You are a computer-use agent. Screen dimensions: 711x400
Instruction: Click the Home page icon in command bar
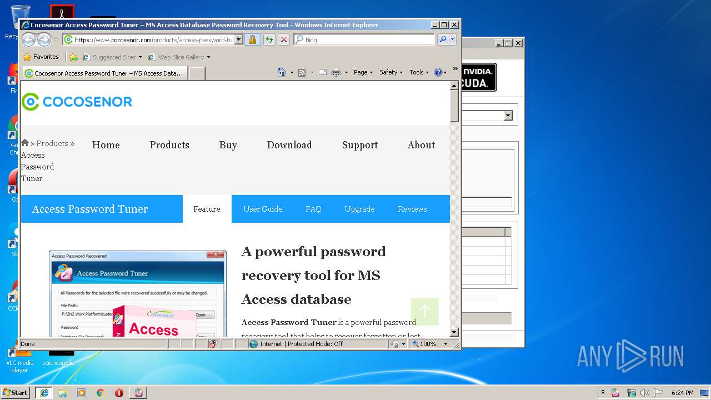(282, 72)
